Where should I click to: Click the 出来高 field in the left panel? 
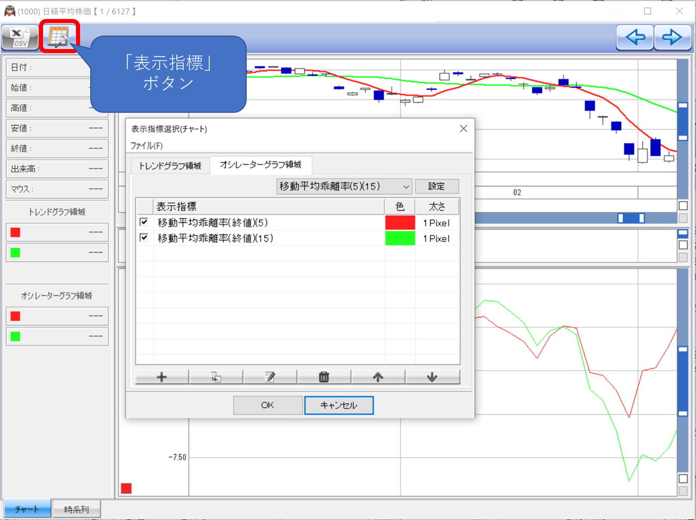[57, 169]
